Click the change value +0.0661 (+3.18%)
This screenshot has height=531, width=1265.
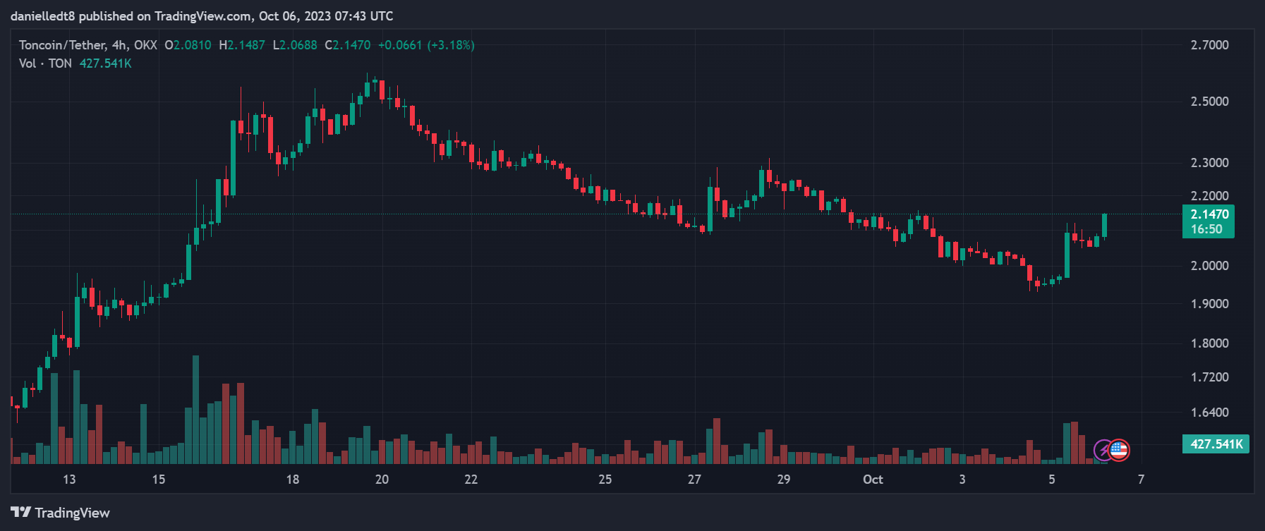tap(426, 45)
